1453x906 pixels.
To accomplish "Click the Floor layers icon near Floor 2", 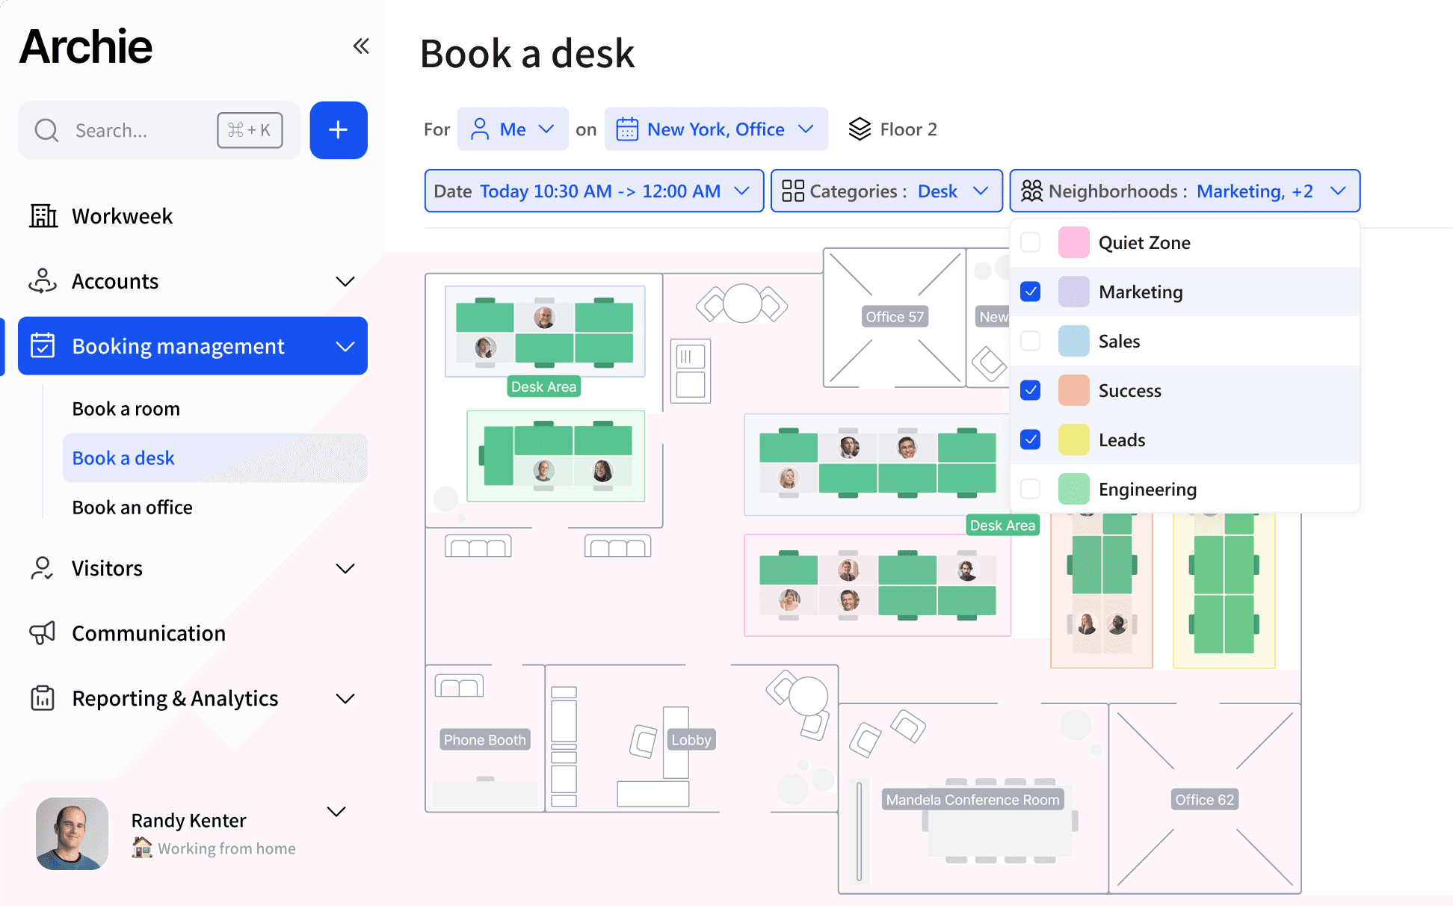I will (x=861, y=129).
